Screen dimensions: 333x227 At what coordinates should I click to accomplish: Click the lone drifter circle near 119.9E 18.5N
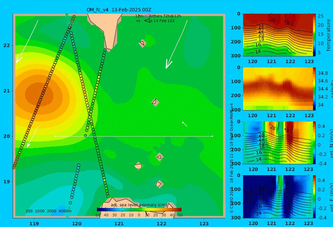(x=71, y=203)
